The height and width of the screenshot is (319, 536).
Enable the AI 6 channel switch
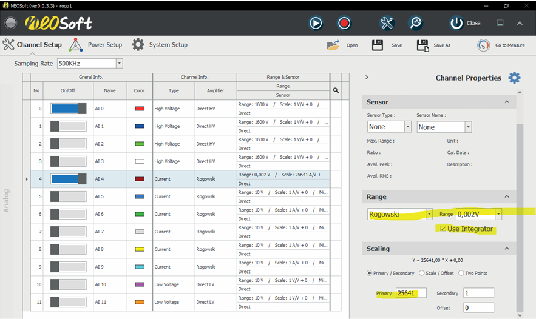[69, 214]
